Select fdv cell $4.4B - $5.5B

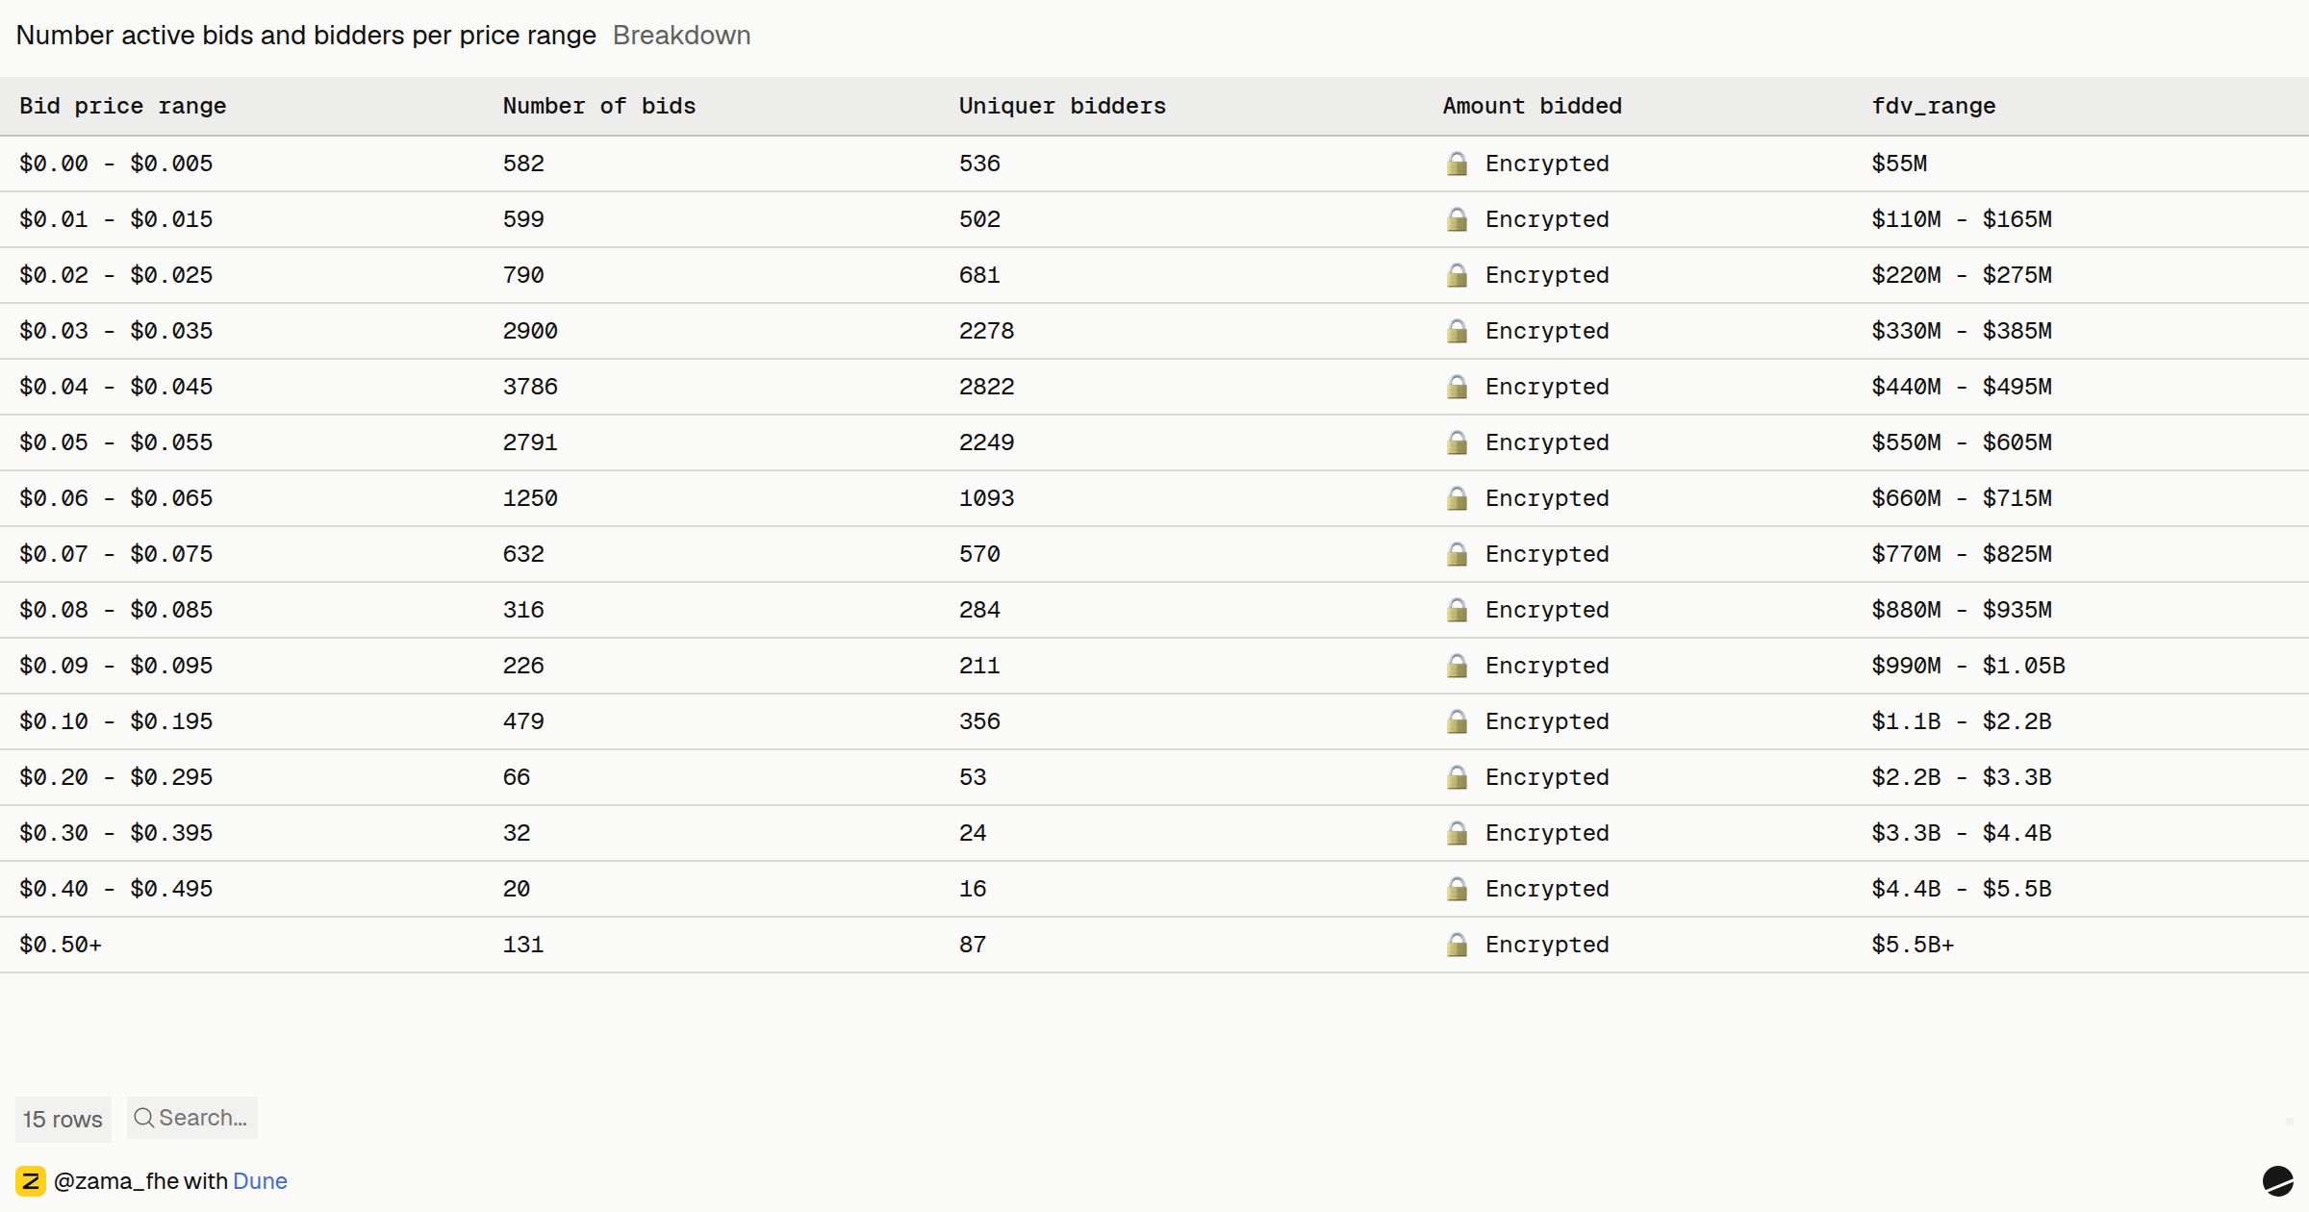[x=1962, y=889]
